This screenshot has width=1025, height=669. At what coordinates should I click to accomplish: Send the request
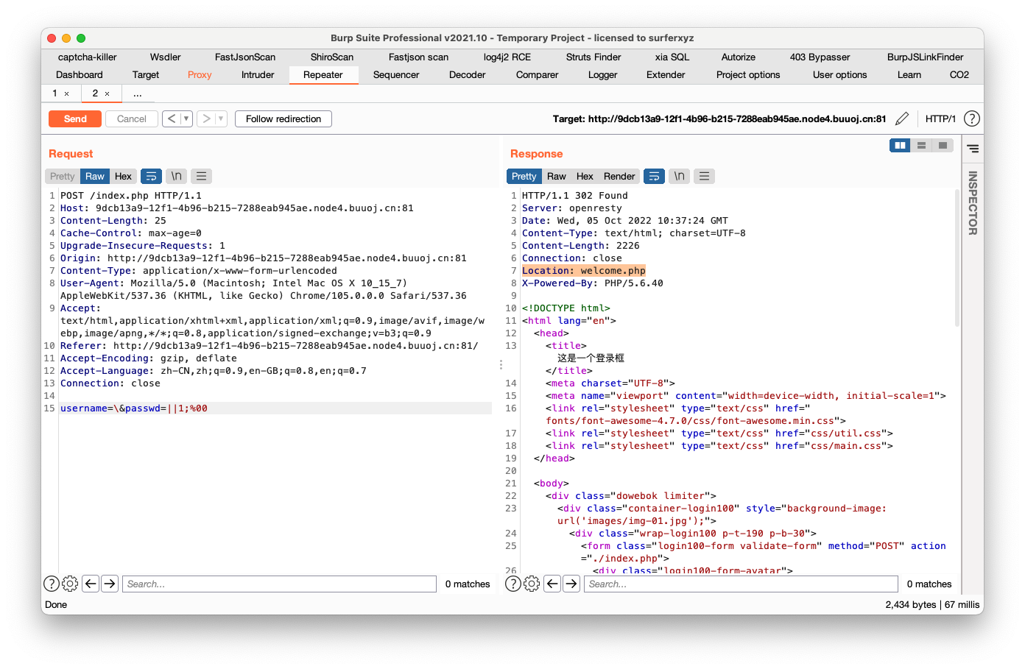click(x=75, y=118)
